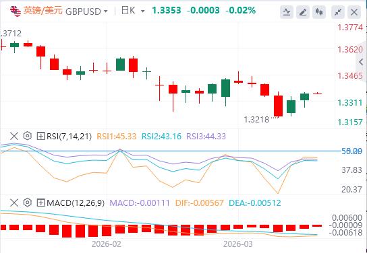Click the 英镑/美元 pair name

(43, 11)
